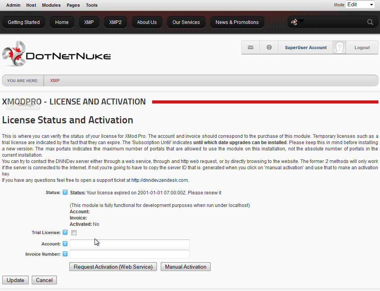Image resolution: width=380 pixels, height=291 pixels.
Task: Click Request Activation (Web Service) button
Action: (x=113, y=267)
